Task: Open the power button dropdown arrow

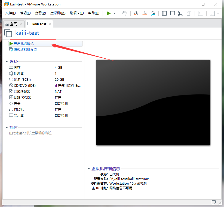Action: click(114, 13)
